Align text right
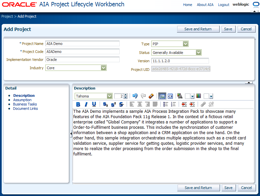Screen dimensions: 260x196 (x=147, y=104)
